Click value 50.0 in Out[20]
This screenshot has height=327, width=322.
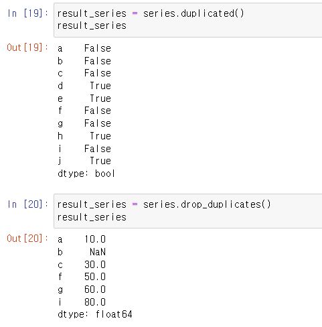pos(95,277)
